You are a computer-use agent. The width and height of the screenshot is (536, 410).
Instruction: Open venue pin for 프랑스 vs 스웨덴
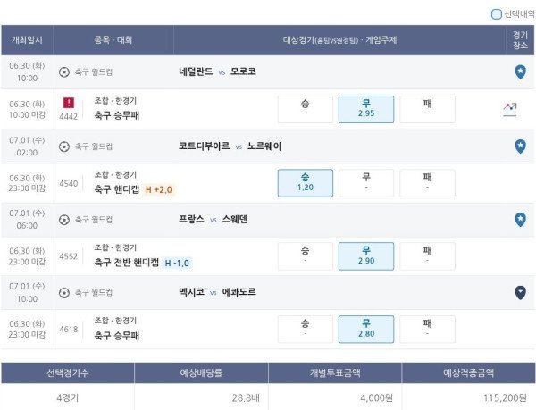tap(520, 220)
